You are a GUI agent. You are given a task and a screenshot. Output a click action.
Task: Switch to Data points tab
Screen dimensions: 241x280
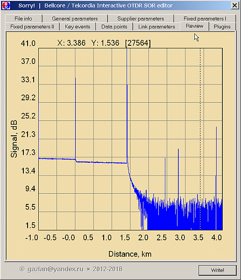[x=114, y=27]
